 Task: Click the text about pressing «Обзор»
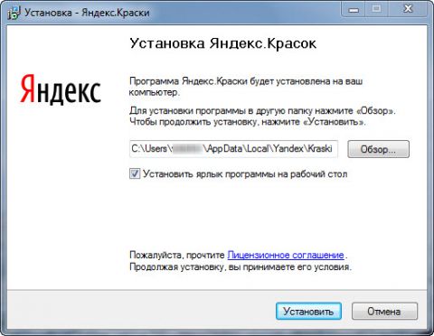click(x=262, y=111)
